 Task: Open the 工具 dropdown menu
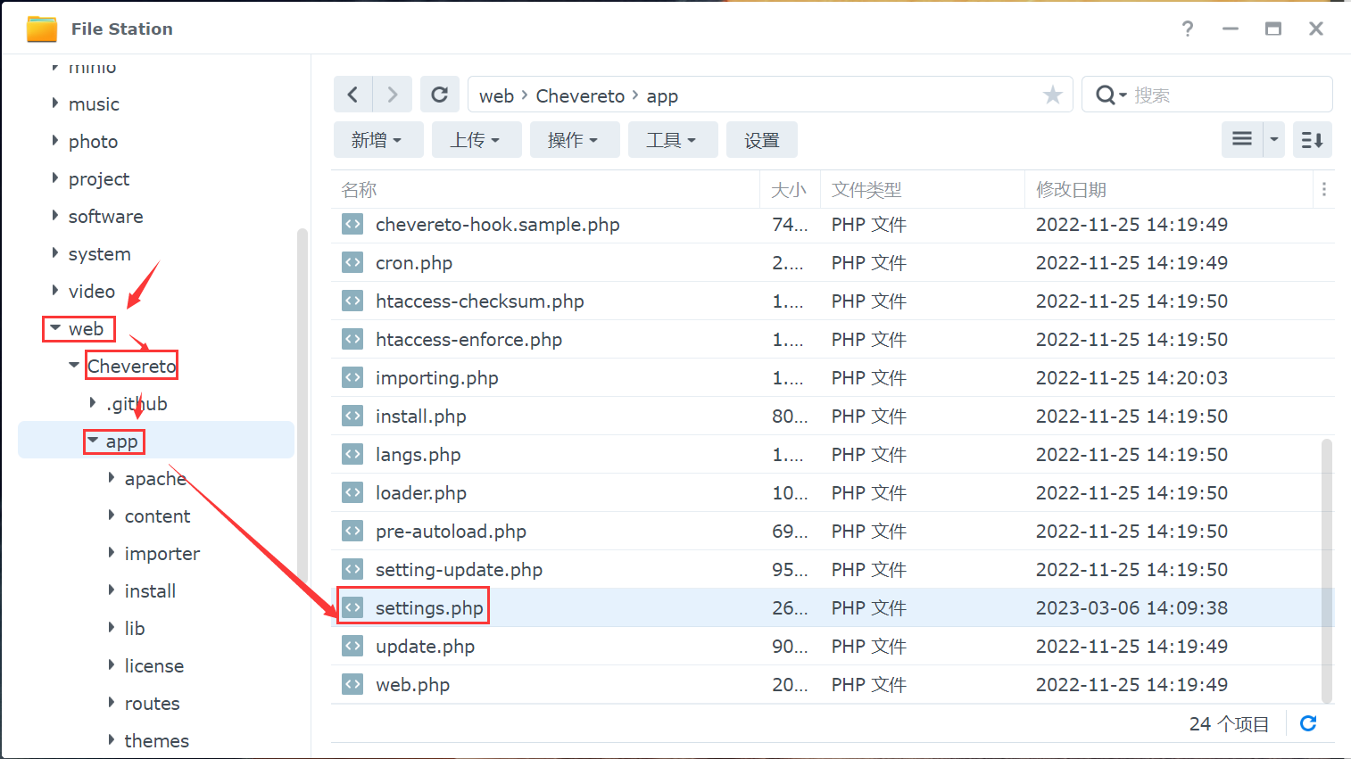click(x=673, y=140)
